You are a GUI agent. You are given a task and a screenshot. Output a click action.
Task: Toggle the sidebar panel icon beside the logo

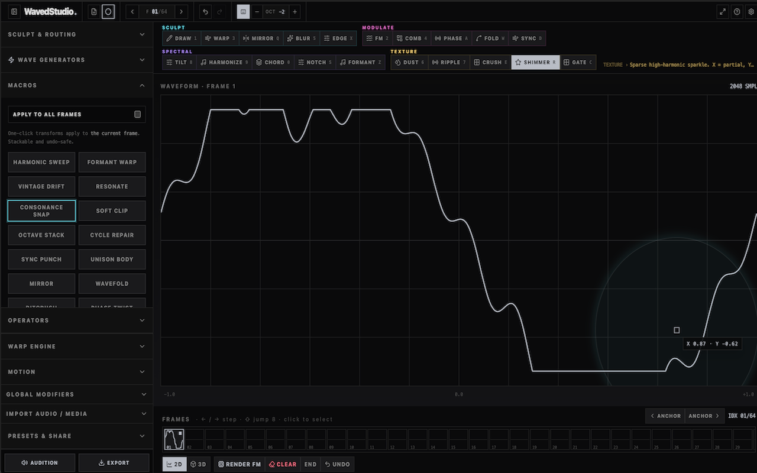(x=14, y=11)
